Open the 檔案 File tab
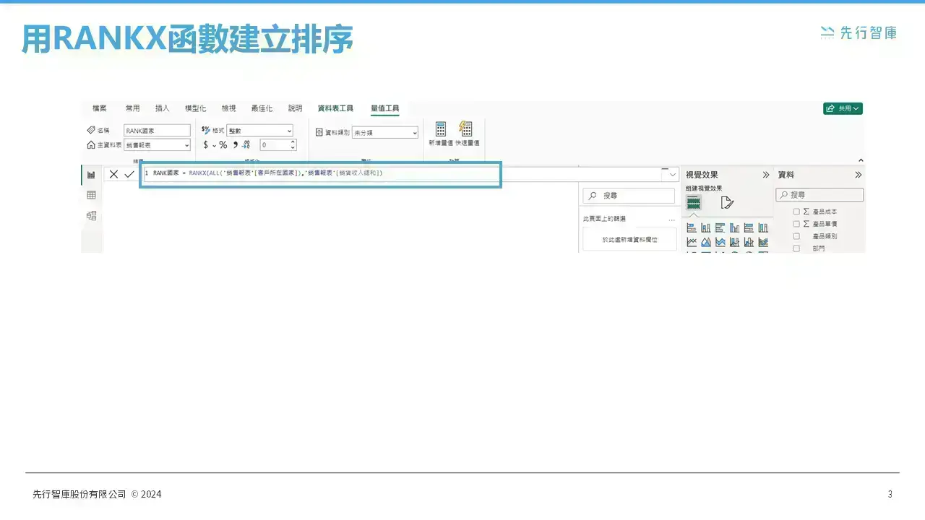 [100, 108]
